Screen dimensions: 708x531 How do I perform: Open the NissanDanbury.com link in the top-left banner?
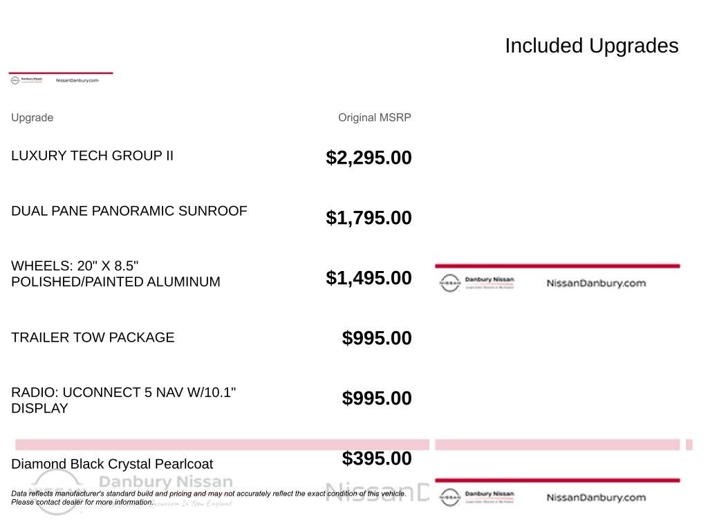(x=77, y=80)
